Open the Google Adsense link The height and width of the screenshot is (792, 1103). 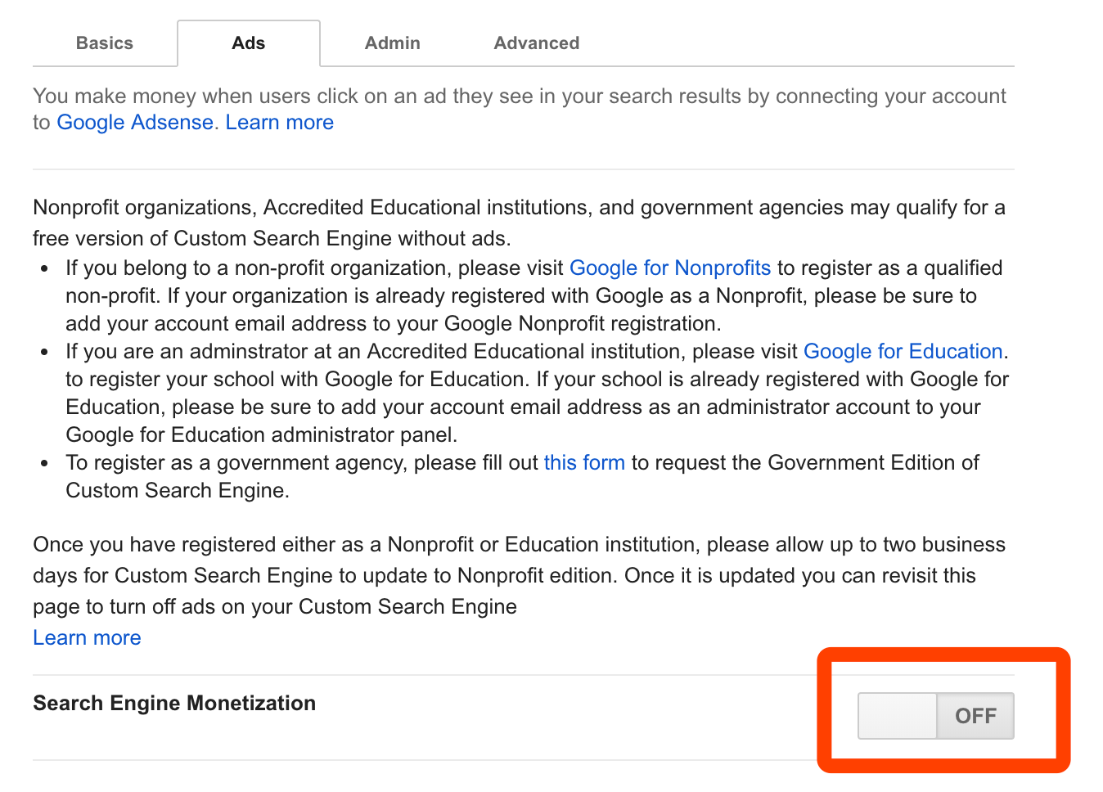click(135, 123)
